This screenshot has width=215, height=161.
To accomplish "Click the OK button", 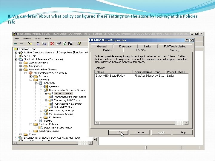I will 118,132.
